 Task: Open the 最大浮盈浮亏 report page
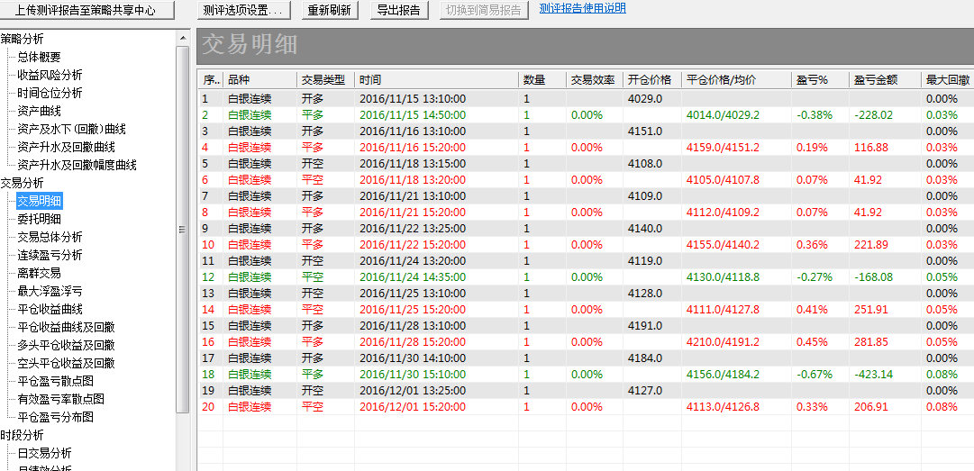coord(50,291)
